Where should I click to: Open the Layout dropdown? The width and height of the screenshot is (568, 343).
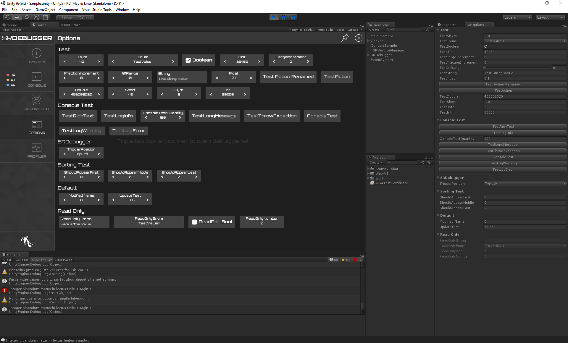(x=550, y=17)
